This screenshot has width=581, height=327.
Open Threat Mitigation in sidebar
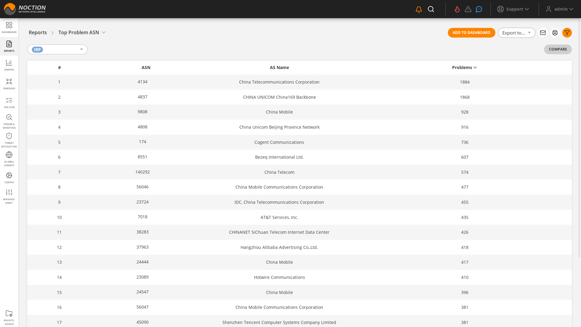click(x=9, y=140)
